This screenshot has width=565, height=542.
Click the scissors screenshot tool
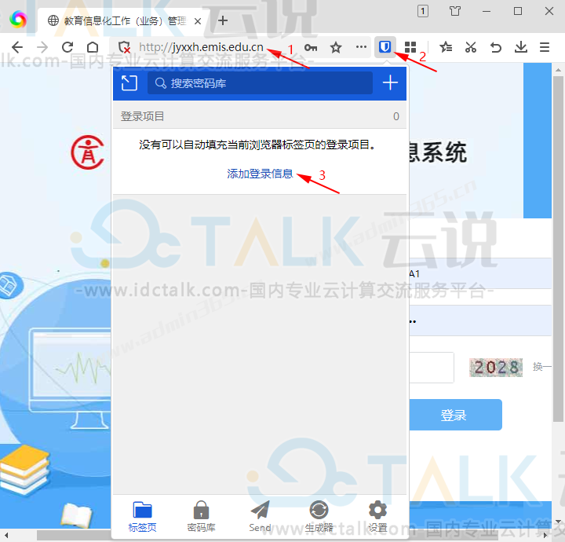471,47
